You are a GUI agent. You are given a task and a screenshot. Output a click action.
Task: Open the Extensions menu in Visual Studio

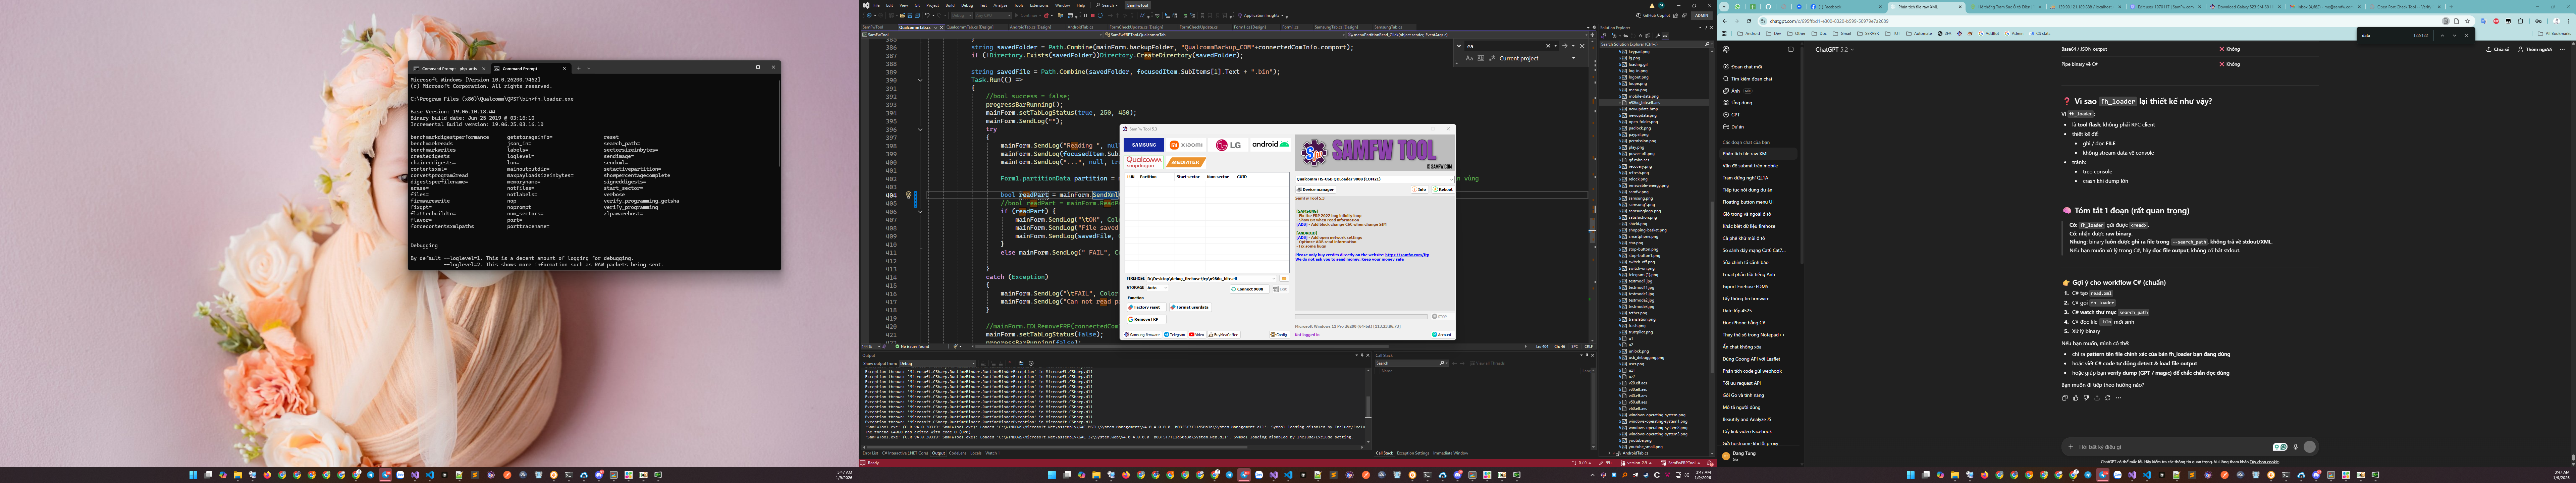[x=1039, y=5]
